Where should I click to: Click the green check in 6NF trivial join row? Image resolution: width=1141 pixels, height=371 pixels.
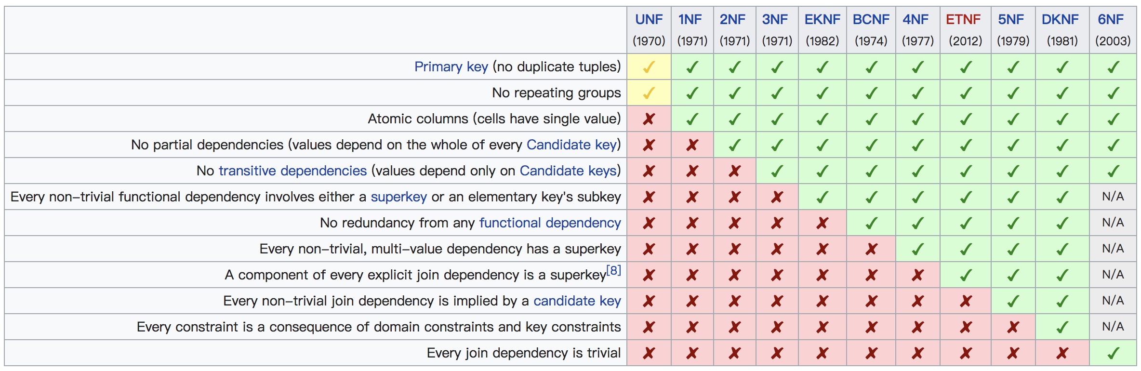point(1113,353)
